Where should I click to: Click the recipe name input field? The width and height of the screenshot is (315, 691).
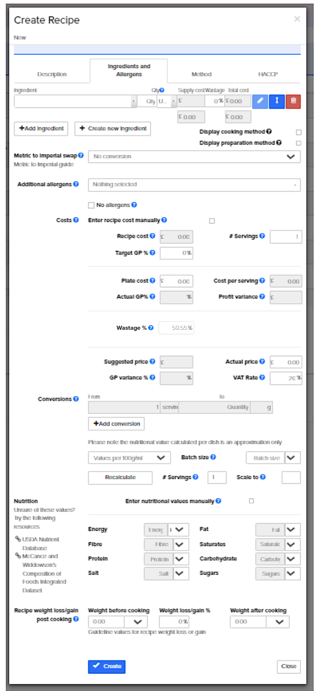point(157,47)
